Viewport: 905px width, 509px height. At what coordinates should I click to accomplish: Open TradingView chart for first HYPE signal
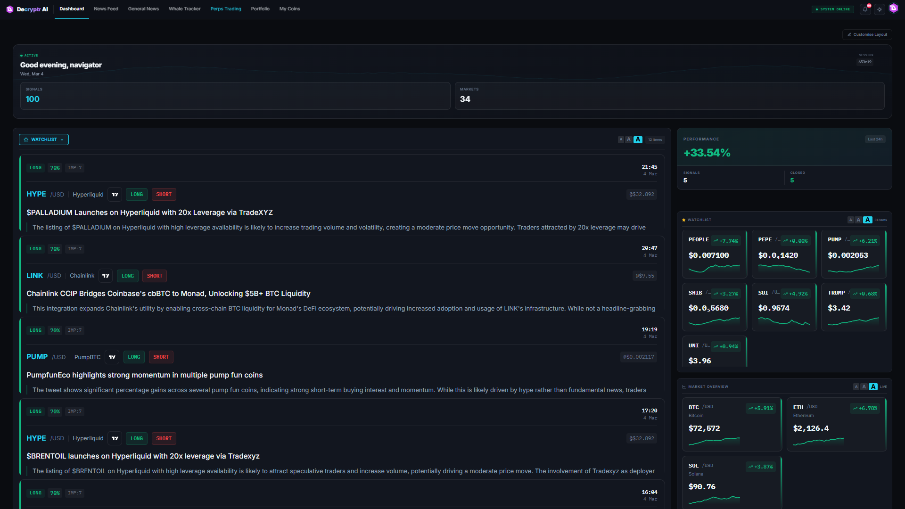pyautogui.click(x=115, y=194)
